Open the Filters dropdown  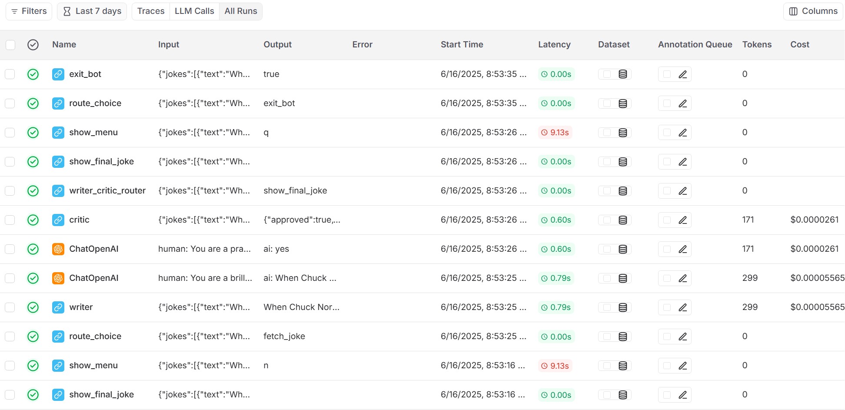coord(29,11)
